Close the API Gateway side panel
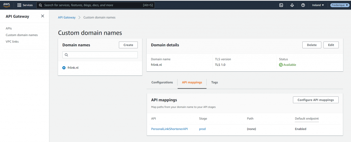The height and width of the screenshot is (142, 351). pos(43,16)
